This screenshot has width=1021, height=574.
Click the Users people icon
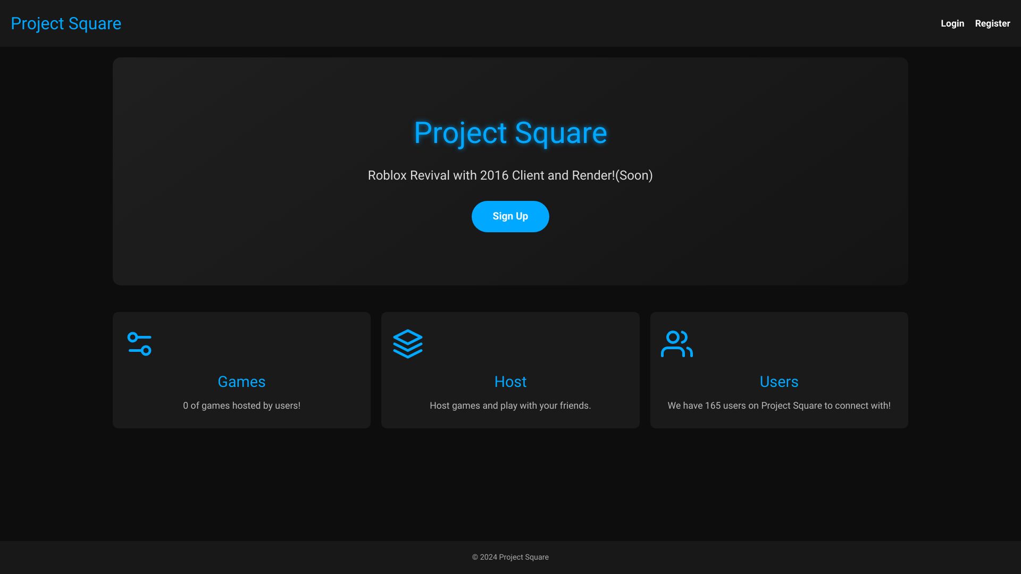tap(676, 344)
